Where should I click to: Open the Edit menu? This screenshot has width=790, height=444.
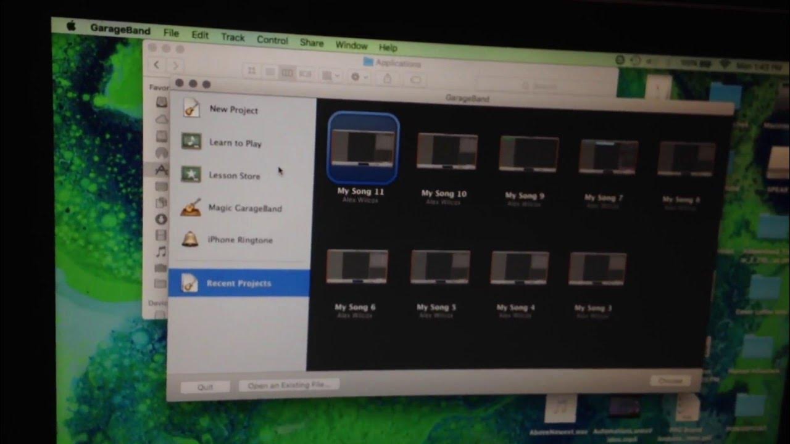200,35
